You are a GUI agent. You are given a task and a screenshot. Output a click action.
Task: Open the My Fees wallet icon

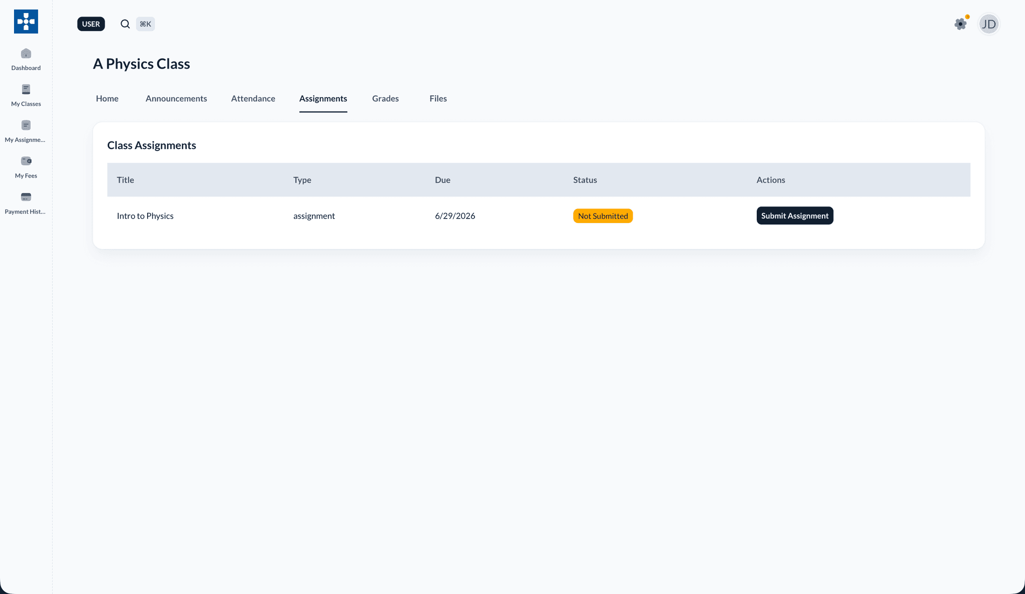[x=26, y=161]
